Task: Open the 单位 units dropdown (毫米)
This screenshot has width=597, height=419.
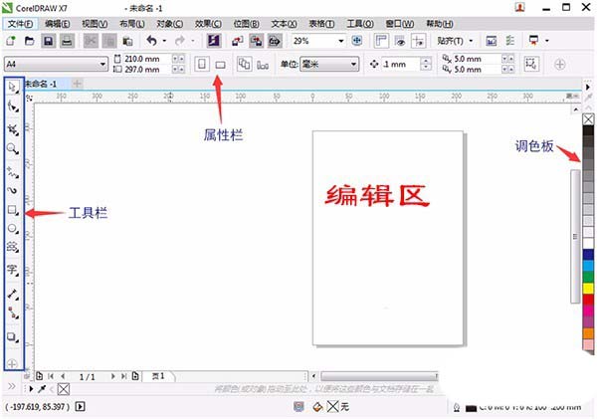Action: pyautogui.click(x=353, y=64)
